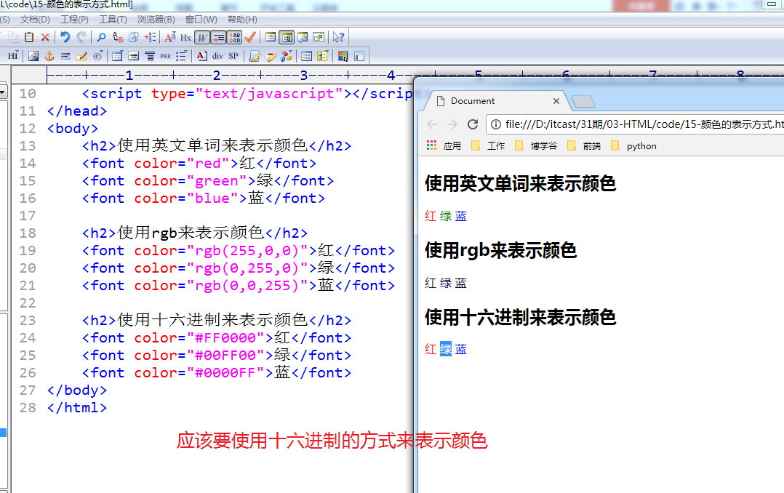
Task: Open the 工具(T) menu
Action: [113, 20]
